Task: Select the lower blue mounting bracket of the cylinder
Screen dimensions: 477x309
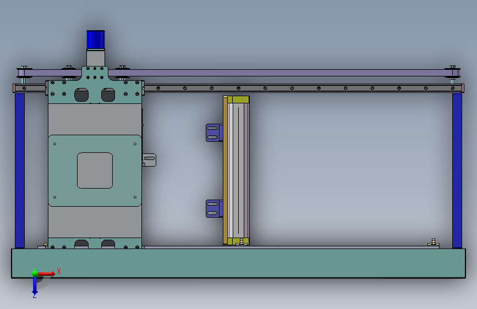Action: (214, 208)
